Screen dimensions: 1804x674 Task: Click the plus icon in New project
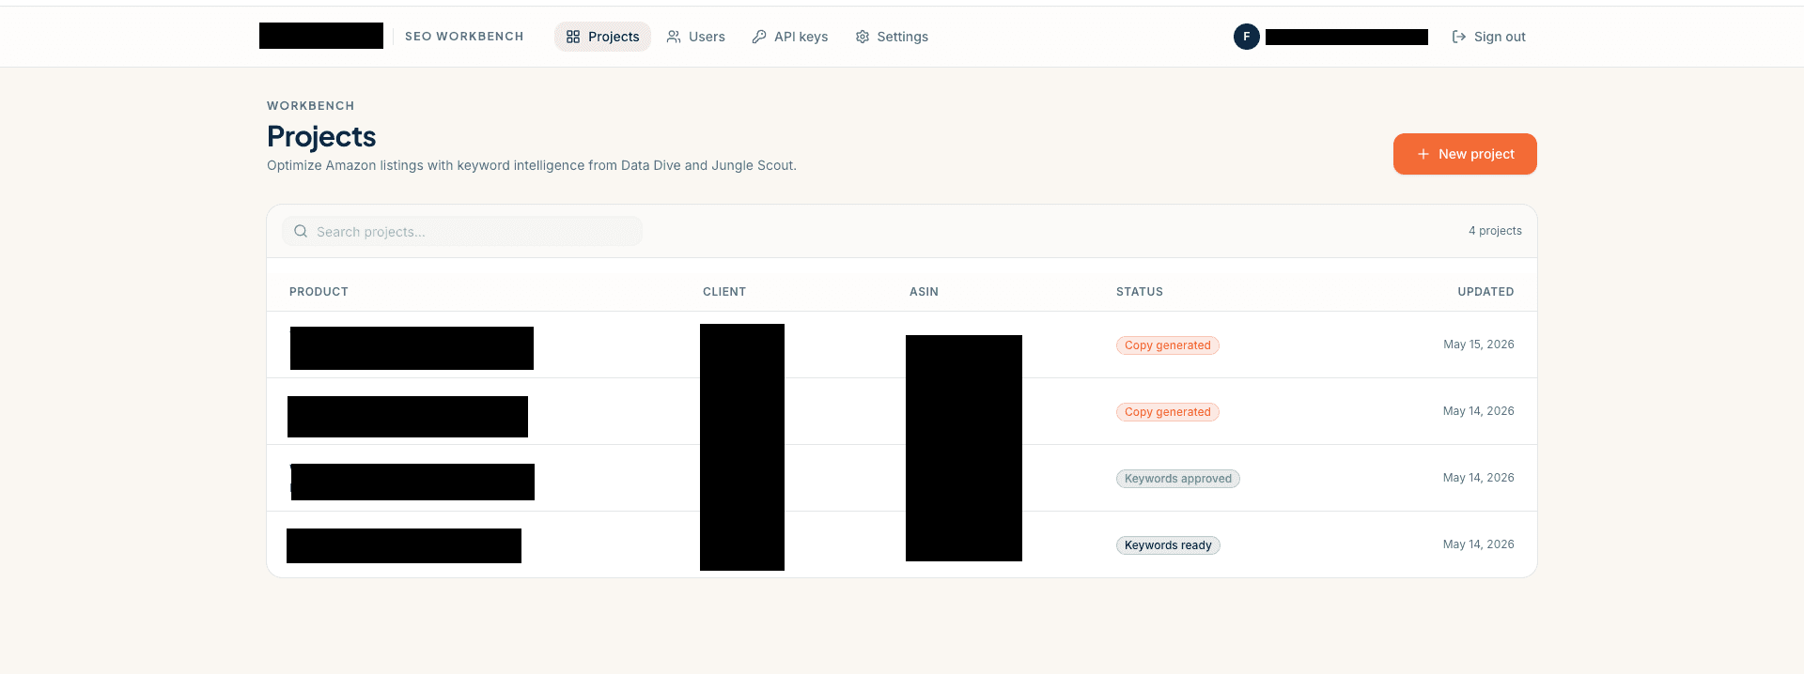(x=1423, y=154)
